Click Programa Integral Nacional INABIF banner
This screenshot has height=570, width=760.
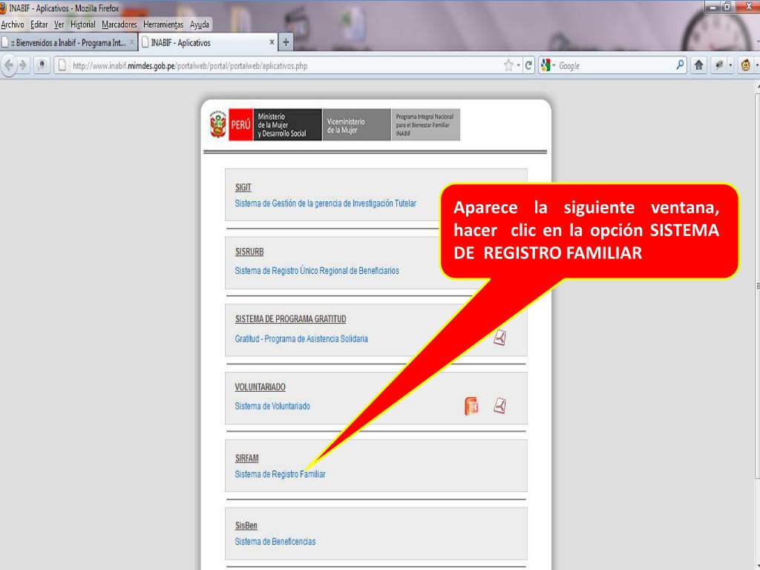tap(425, 125)
